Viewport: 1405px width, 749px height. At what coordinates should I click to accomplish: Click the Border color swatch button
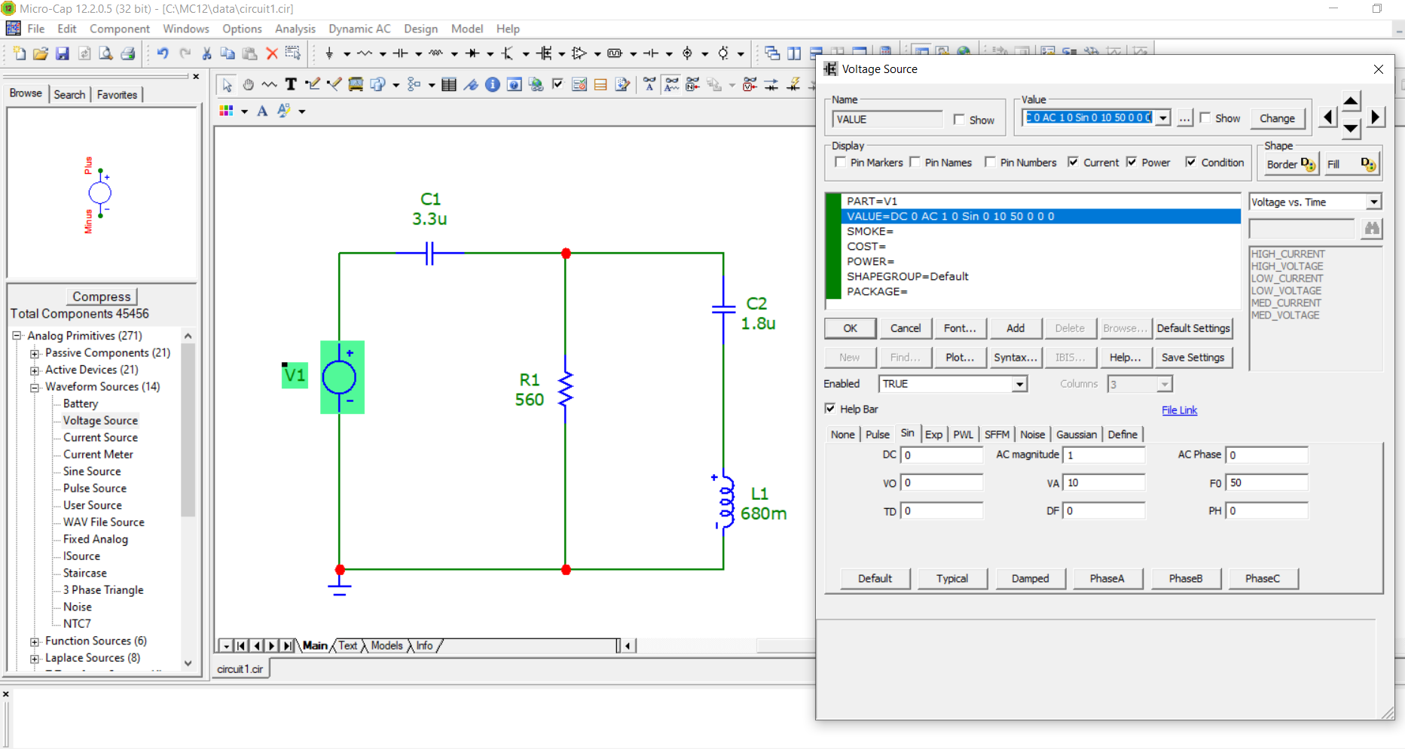pyautogui.click(x=1290, y=164)
